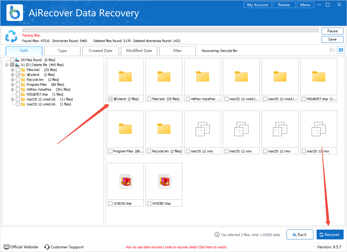Click the AiRecover app logo
Image resolution: width=347 pixels, height=252 pixels.
(x=14, y=13)
